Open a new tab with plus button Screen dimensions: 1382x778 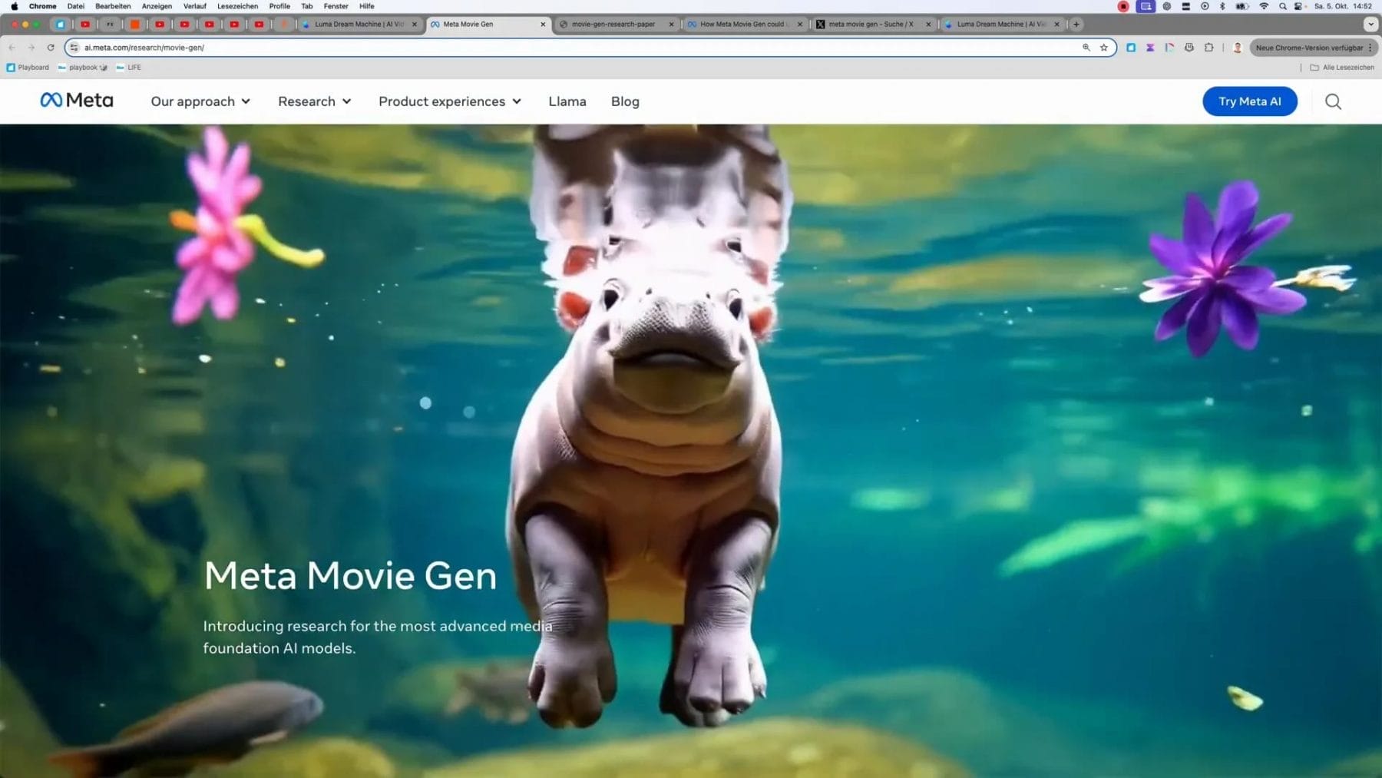pos(1076,25)
